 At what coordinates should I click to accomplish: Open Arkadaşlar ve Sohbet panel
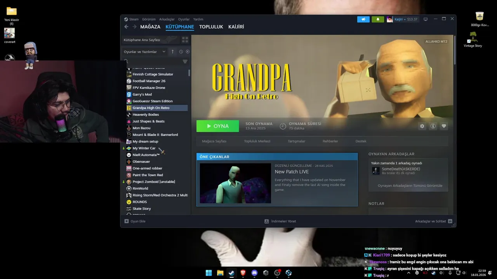[x=434, y=221]
